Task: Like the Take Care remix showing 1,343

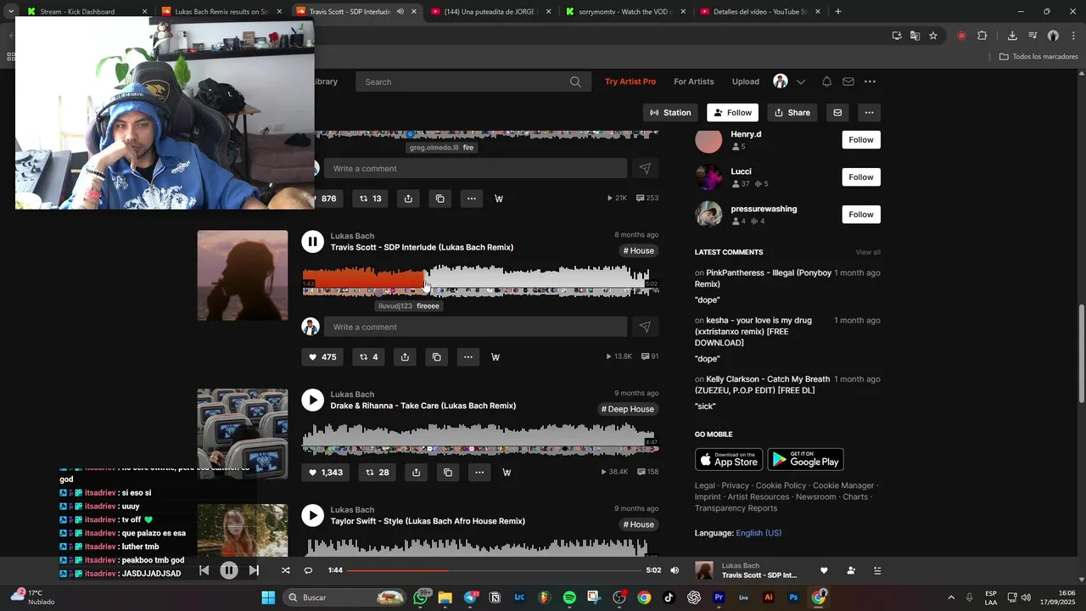Action: 326,473
